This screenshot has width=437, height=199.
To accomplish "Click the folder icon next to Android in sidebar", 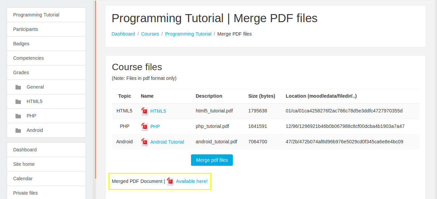I will (18, 131).
